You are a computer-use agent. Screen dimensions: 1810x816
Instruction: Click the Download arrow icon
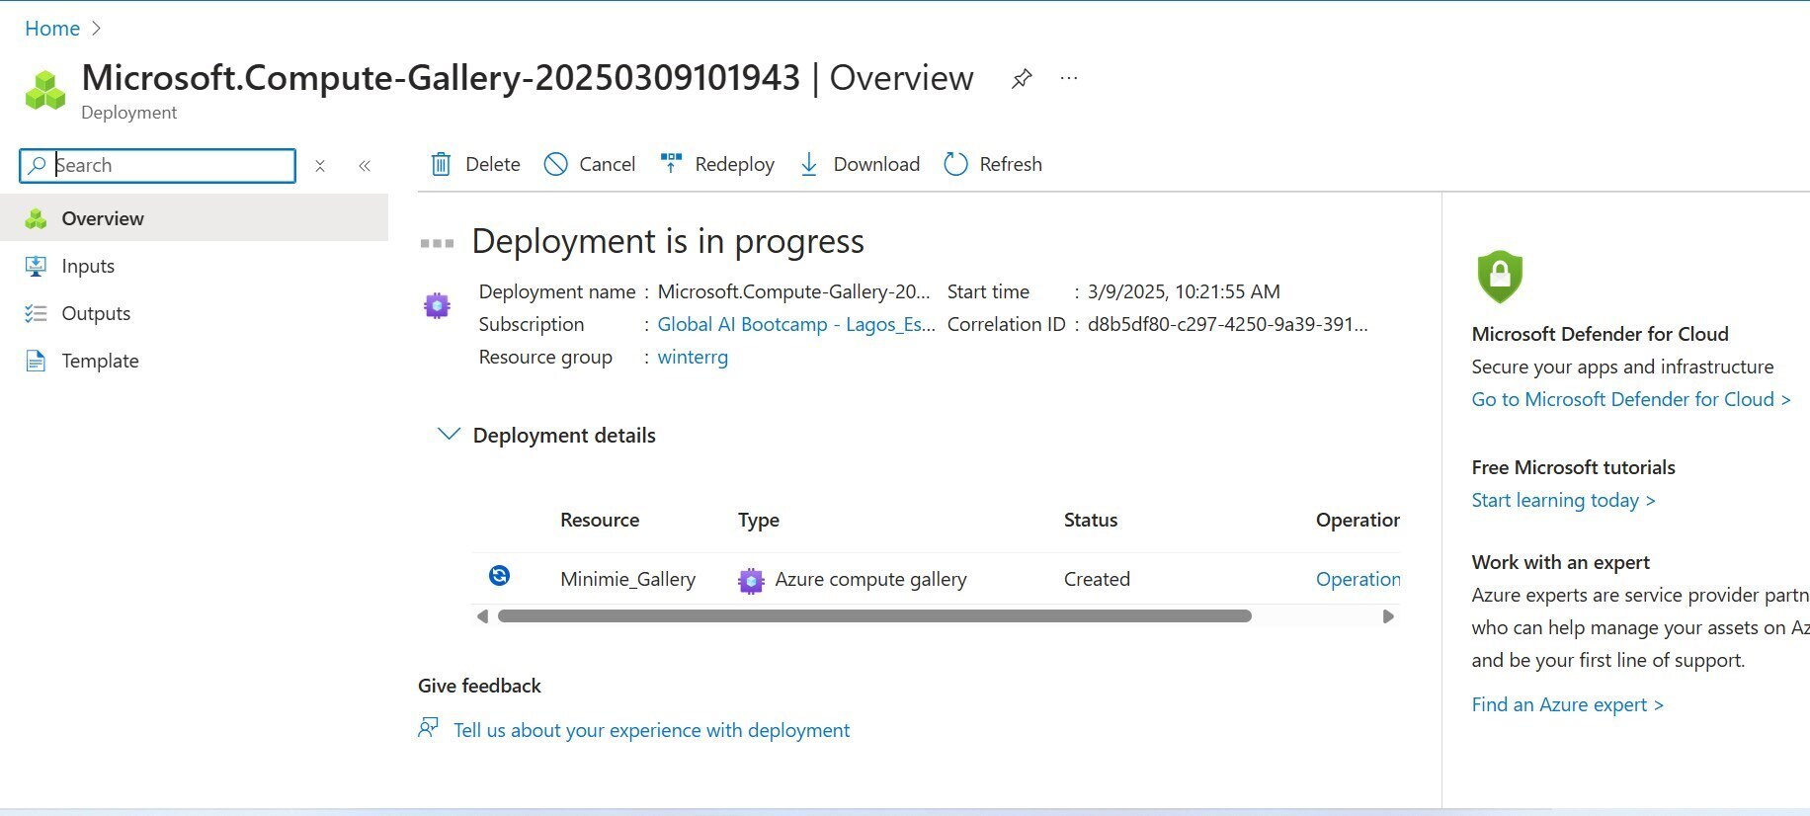coord(809,164)
